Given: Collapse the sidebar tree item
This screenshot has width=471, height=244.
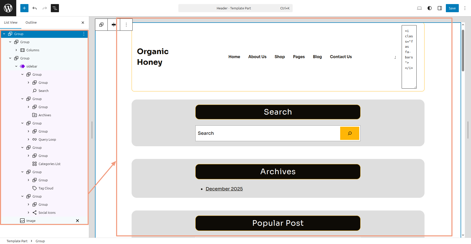Looking at the screenshot, I should click(x=16, y=66).
